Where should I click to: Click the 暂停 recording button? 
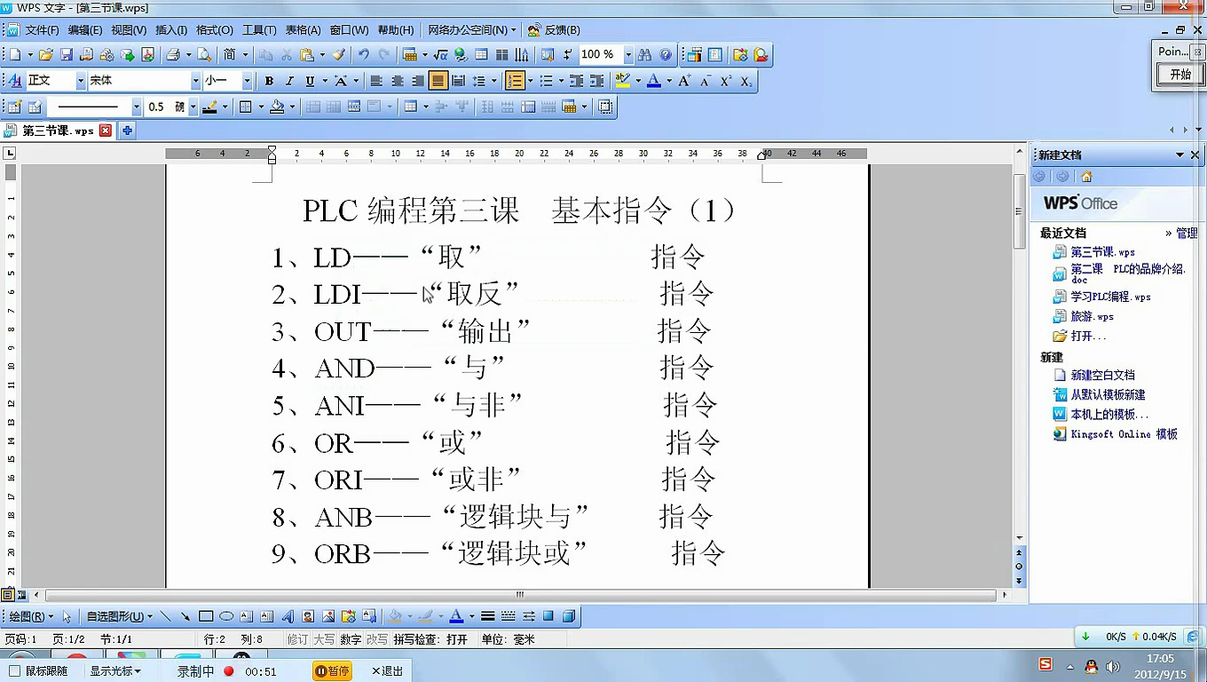(x=330, y=670)
